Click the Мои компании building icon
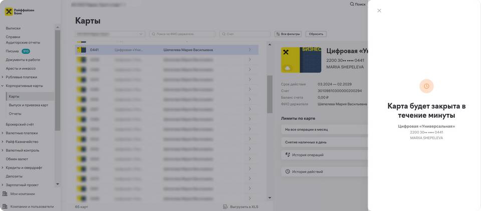Viewport: 481px width, 211px height. (5, 193)
